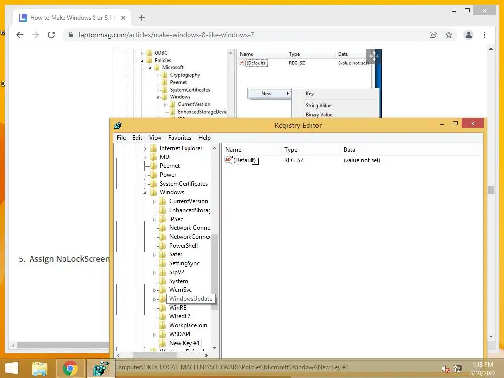Click the network tray icon
Viewport: 504px width, 378px height.
(x=458, y=369)
